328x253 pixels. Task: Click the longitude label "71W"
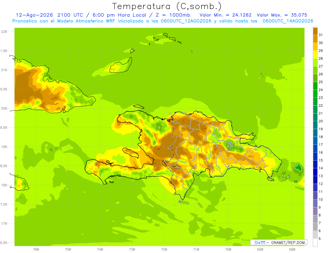click(196, 249)
